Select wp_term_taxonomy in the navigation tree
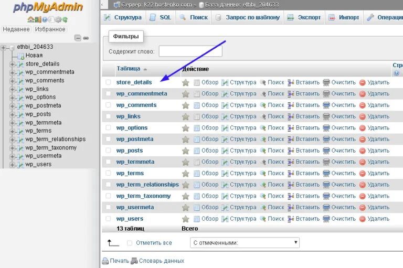 [x=51, y=148]
